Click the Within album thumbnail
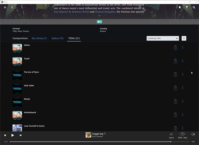The width and height of the screenshot is (199, 145). pos(17,48)
